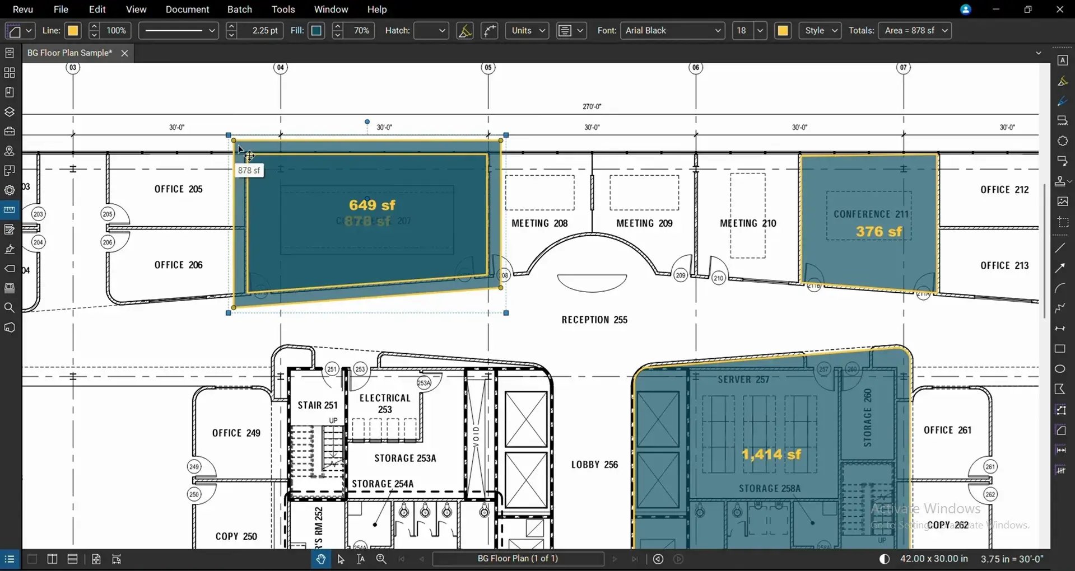Toggle the Dimmer in status bar
This screenshot has height=571, width=1075.
tap(885, 559)
